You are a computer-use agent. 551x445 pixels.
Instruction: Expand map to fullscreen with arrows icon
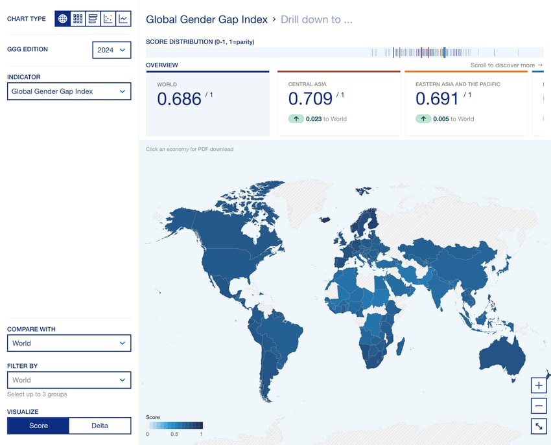click(x=539, y=426)
